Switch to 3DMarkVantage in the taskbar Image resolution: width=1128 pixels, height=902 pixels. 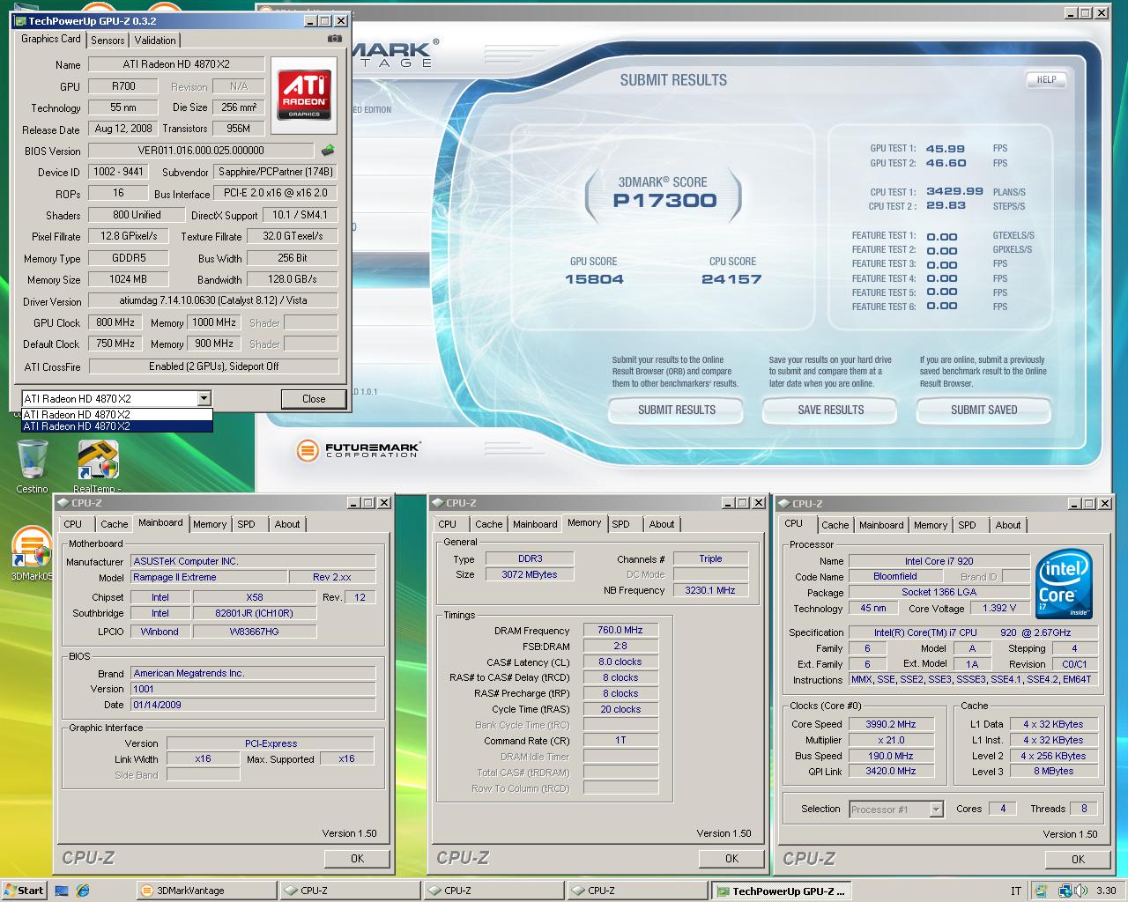(205, 891)
